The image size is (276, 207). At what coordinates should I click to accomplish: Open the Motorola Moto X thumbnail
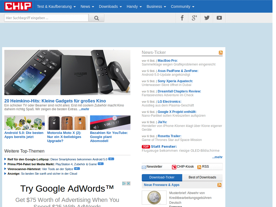67,123
